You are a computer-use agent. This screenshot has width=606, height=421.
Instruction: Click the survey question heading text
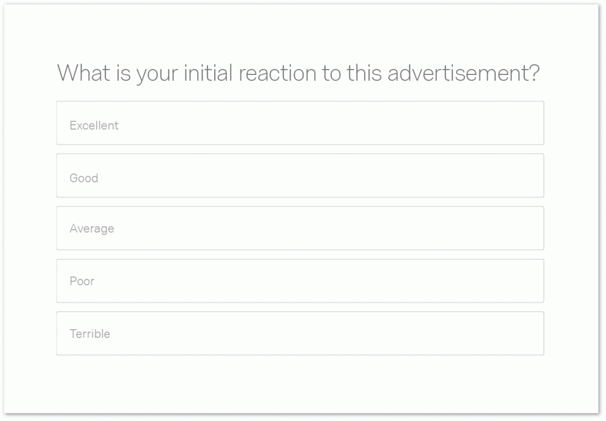tap(298, 74)
